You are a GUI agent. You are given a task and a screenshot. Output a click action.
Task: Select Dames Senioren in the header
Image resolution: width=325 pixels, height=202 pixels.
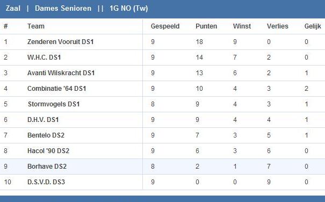[x=63, y=9]
